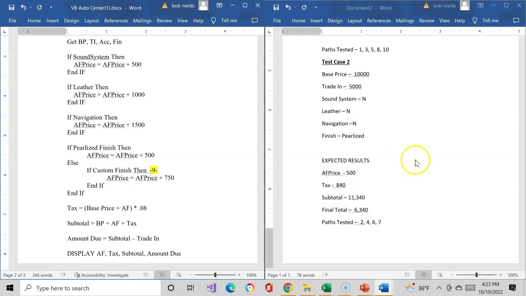
Task: Redo in Document2 window
Action: click(304, 7)
